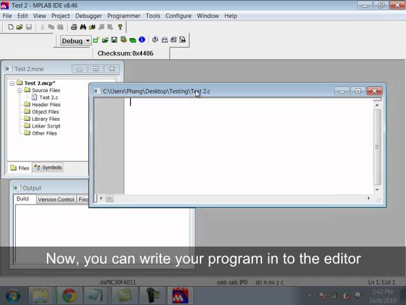Viewport: 406px width, 305px height.
Task: Click the blue info icon
Action: point(141,39)
